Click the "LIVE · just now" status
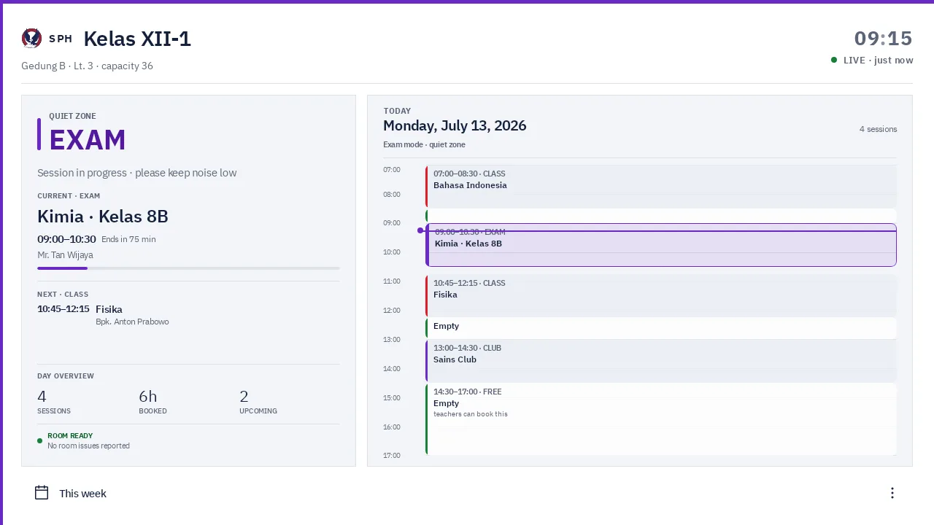 click(872, 61)
